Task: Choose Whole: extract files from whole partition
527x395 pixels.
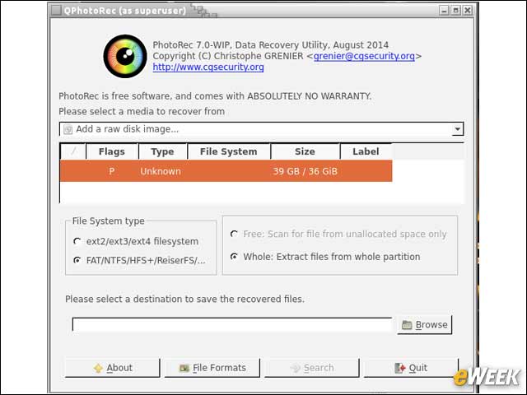Action: pos(234,257)
